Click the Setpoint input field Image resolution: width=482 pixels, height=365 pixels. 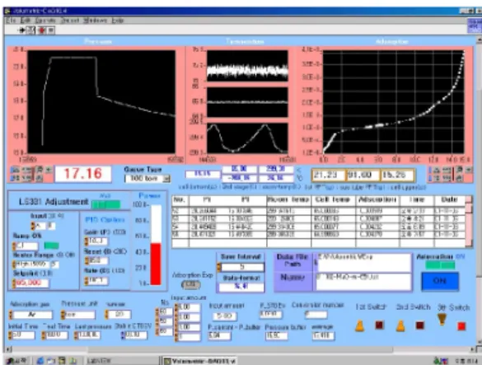(32, 283)
